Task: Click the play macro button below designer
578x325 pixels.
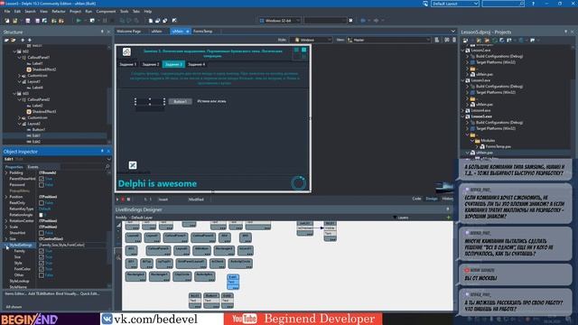Action: (117, 200)
